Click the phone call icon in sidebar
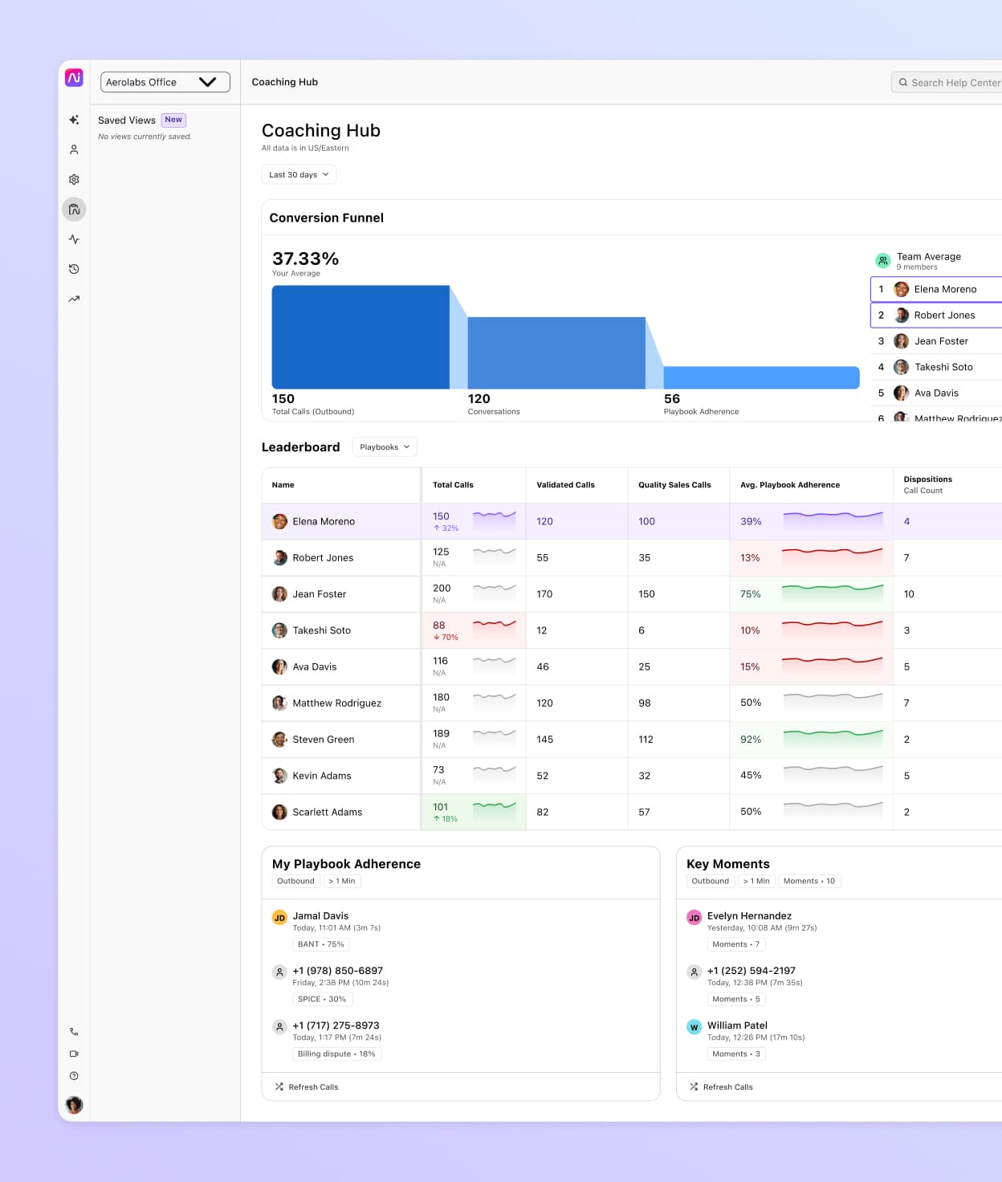Viewport: 1002px width, 1182px height. pyautogui.click(x=74, y=1032)
